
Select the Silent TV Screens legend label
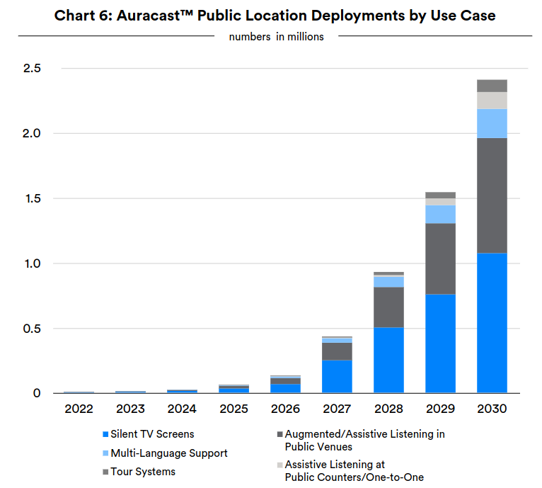coord(153,434)
